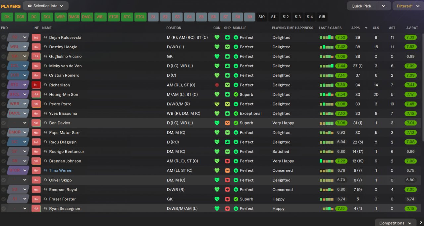Expand the arrow next to Quick Pick
Screen dimensions: 424x226
(384, 6)
